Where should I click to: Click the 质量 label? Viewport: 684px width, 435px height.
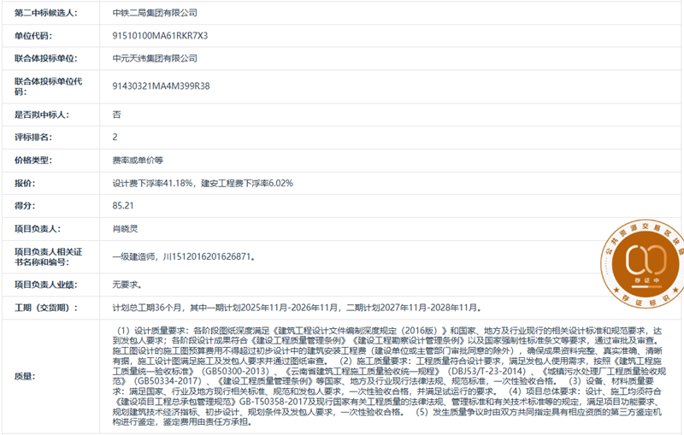[25, 376]
